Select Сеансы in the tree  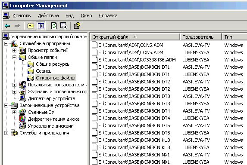[44, 71]
